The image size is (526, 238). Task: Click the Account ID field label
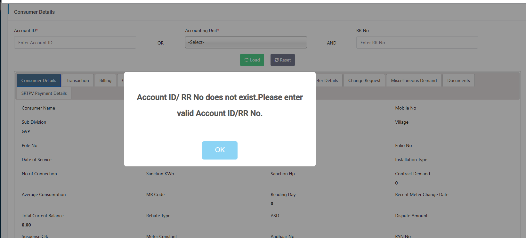click(x=25, y=30)
